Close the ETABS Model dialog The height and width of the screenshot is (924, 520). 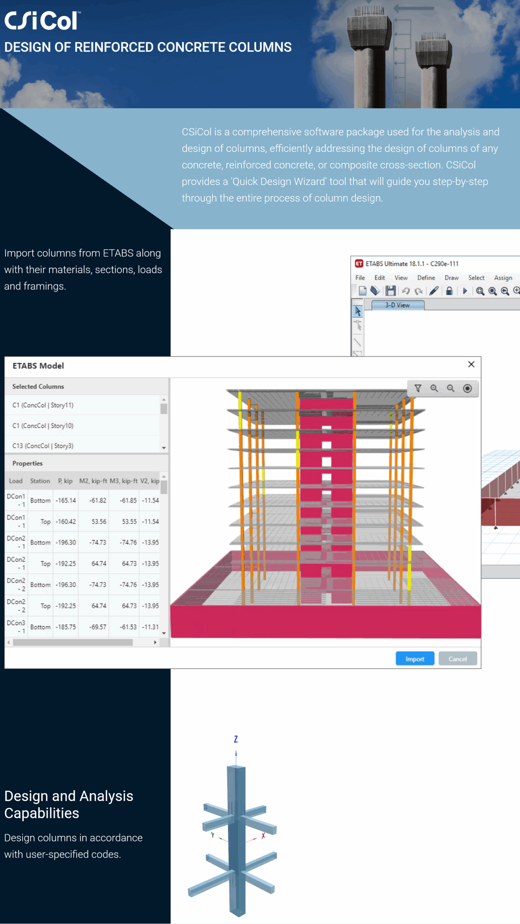pos(471,364)
